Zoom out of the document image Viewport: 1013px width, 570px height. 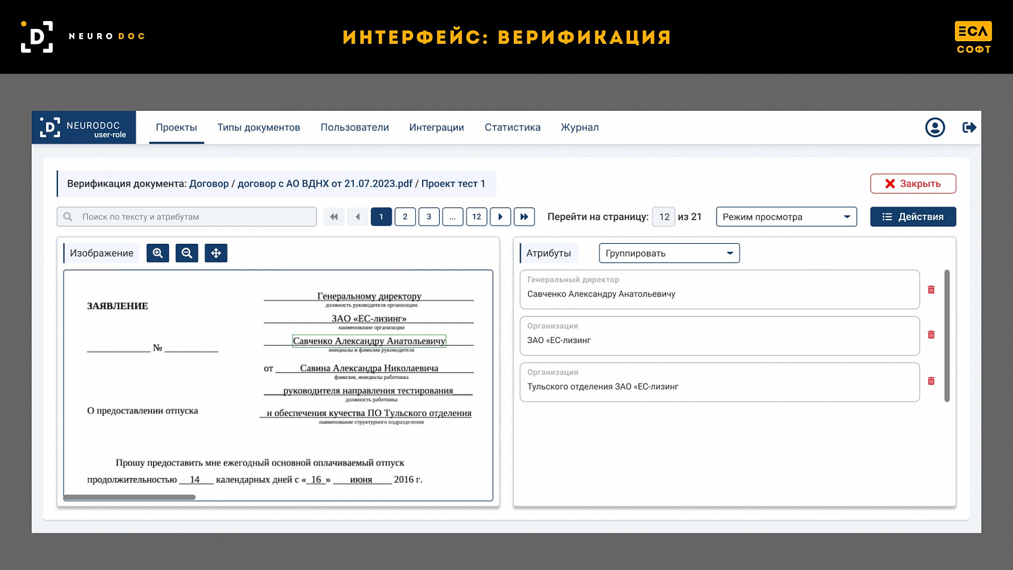coord(187,253)
